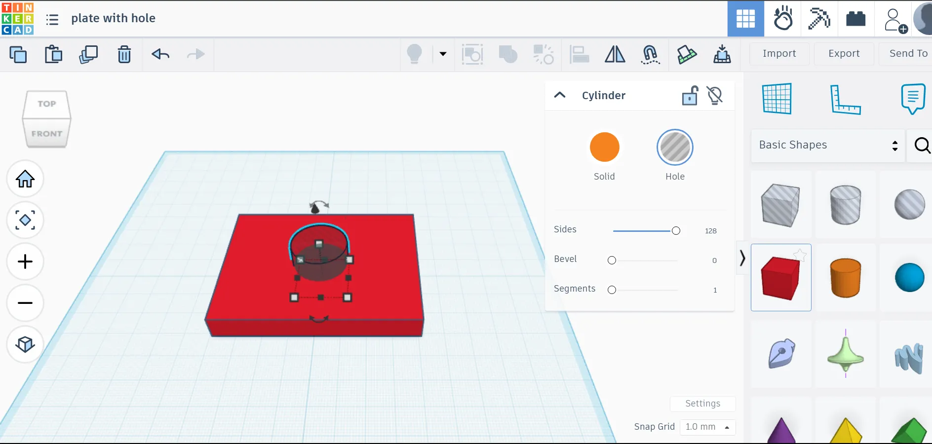932x444 pixels.
Task: Open the Ruler tool
Action: click(845, 99)
